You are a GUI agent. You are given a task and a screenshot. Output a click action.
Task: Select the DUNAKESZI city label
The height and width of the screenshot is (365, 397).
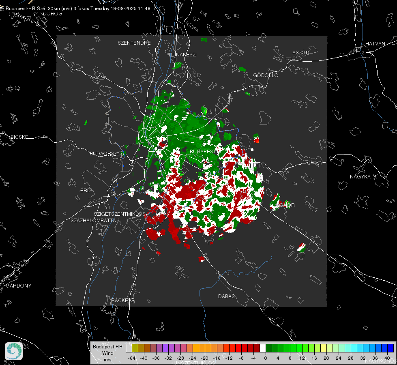click(x=182, y=54)
